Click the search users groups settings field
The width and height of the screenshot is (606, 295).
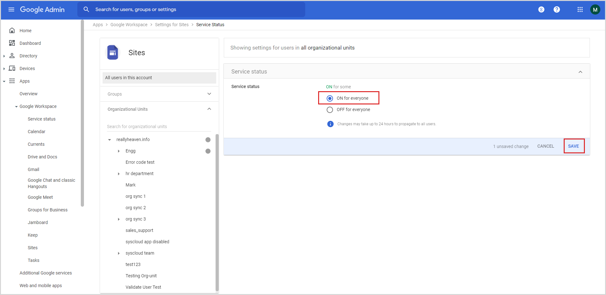click(x=191, y=9)
